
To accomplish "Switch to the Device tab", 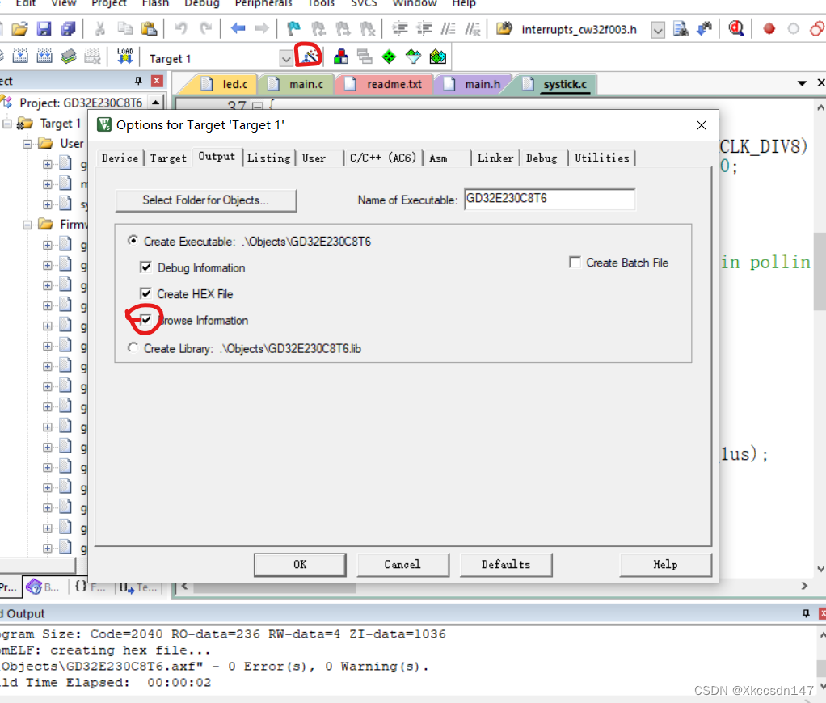I will point(120,158).
